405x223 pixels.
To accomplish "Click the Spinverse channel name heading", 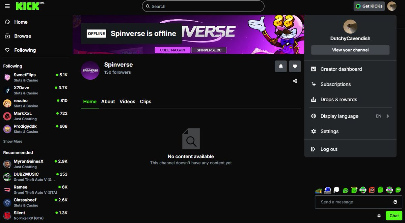I will click(x=118, y=65).
